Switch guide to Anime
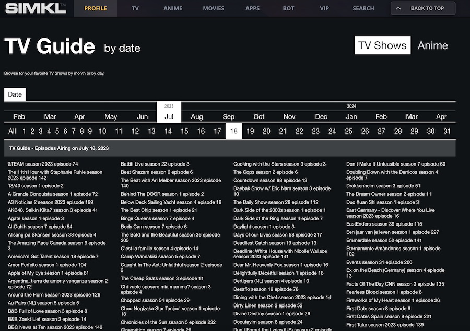 pos(432,45)
